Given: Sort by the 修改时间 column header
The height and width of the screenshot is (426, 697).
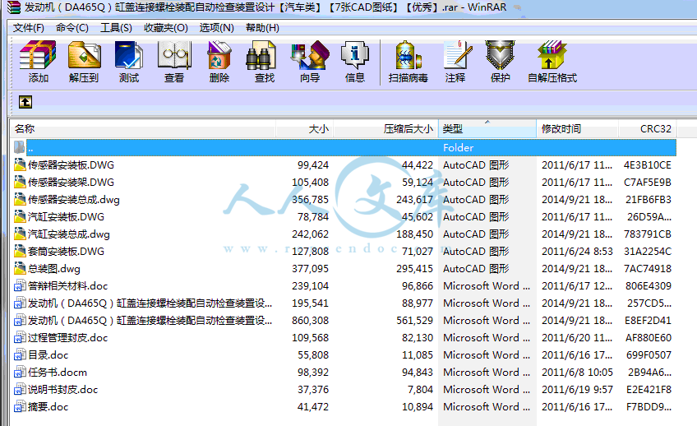Looking at the screenshot, I should 577,129.
